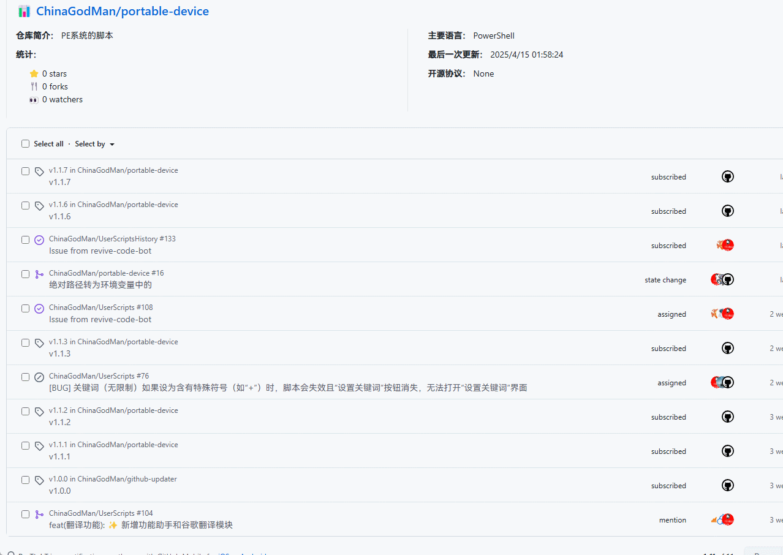Click pull request icon for UserScripts #104
Viewport: 783px width, 555px height.
click(x=39, y=515)
